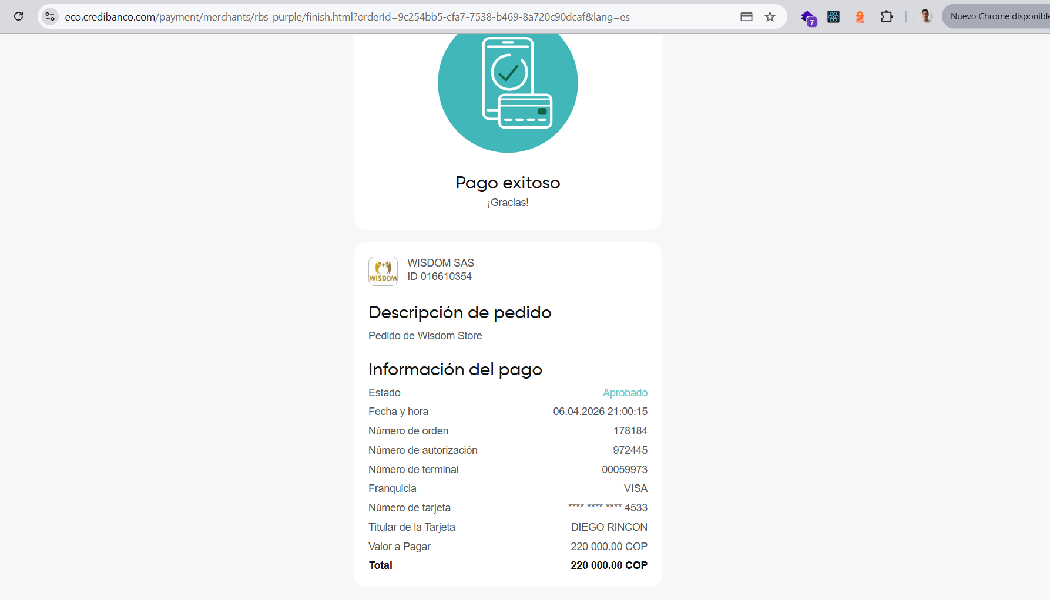Click the WISDOM merchant logo
1050x600 pixels.
383,271
